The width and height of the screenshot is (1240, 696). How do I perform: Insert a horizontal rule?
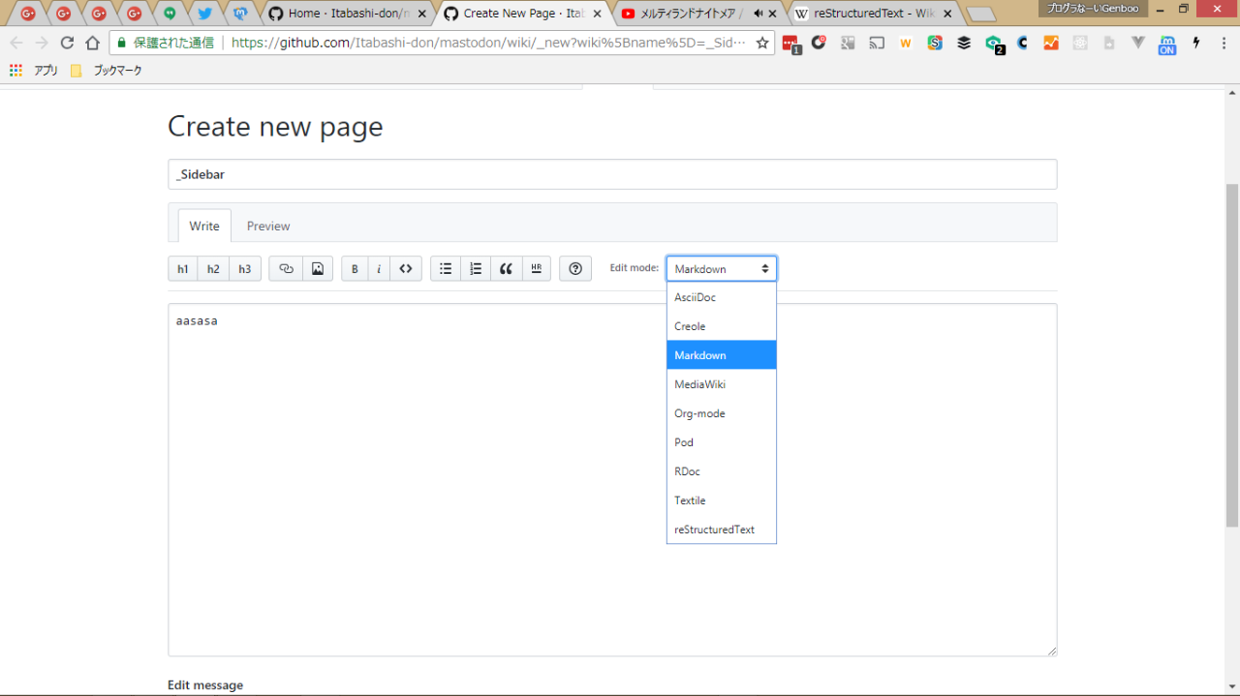[x=536, y=269]
